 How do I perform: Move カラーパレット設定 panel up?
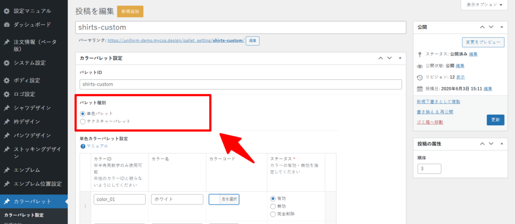pyautogui.click(x=381, y=58)
